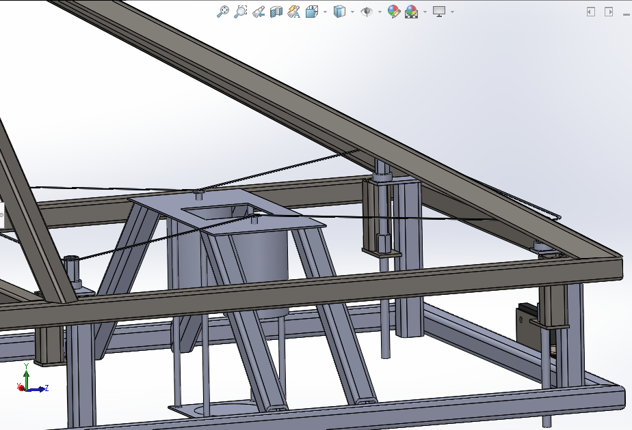The height and width of the screenshot is (430, 632).
Task: Open the Edit Appearance tool
Action: click(394, 12)
